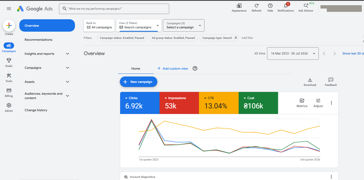364x180 pixels.
Task: Change the Clicks metric dropdown
Action: [131, 98]
